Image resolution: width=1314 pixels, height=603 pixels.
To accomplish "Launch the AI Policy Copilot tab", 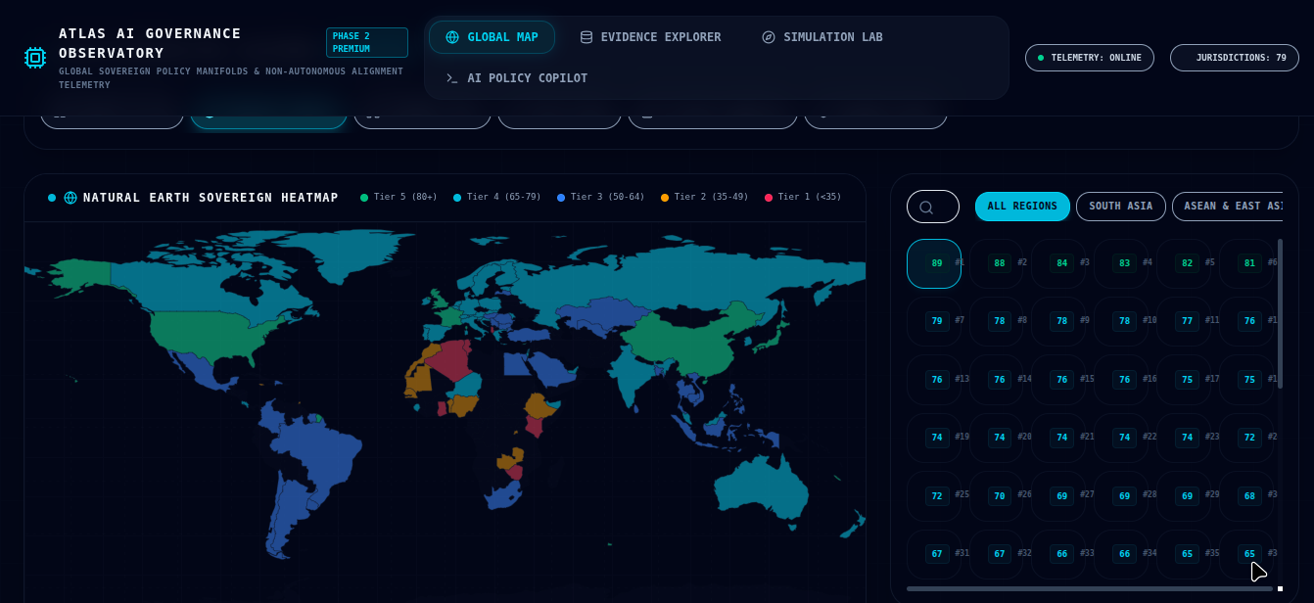I will 516,78.
